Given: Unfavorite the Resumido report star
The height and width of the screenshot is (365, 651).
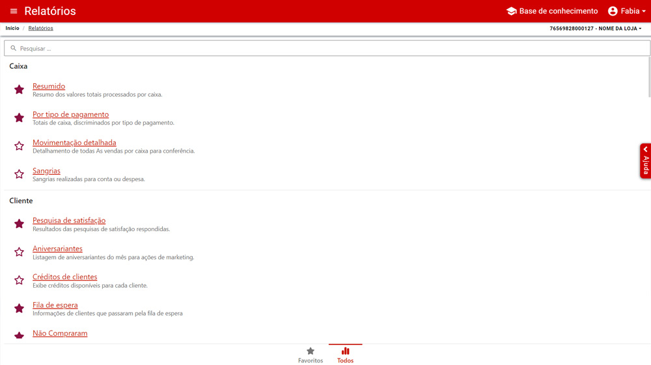Looking at the screenshot, I should pyautogui.click(x=20, y=90).
